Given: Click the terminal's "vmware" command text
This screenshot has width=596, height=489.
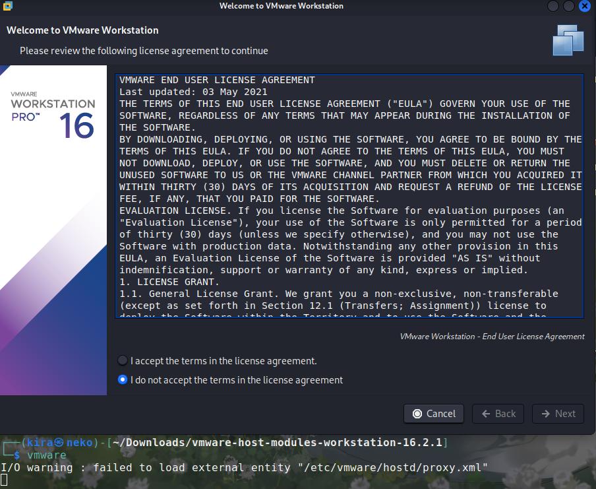Looking at the screenshot, I should click(x=46, y=455).
